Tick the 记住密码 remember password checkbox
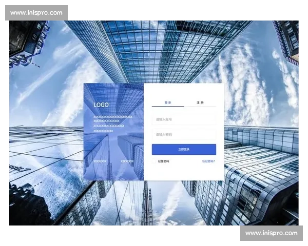This screenshot has height=246, width=308. click(x=154, y=161)
